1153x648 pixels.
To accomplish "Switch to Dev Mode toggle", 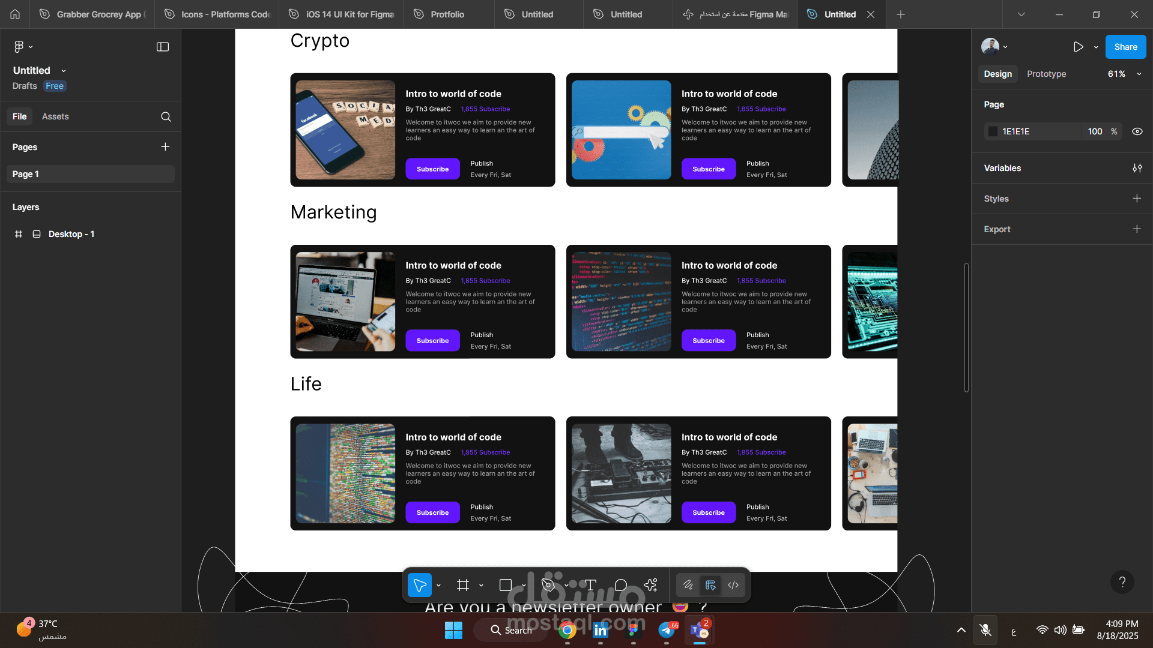I will coord(733,585).
